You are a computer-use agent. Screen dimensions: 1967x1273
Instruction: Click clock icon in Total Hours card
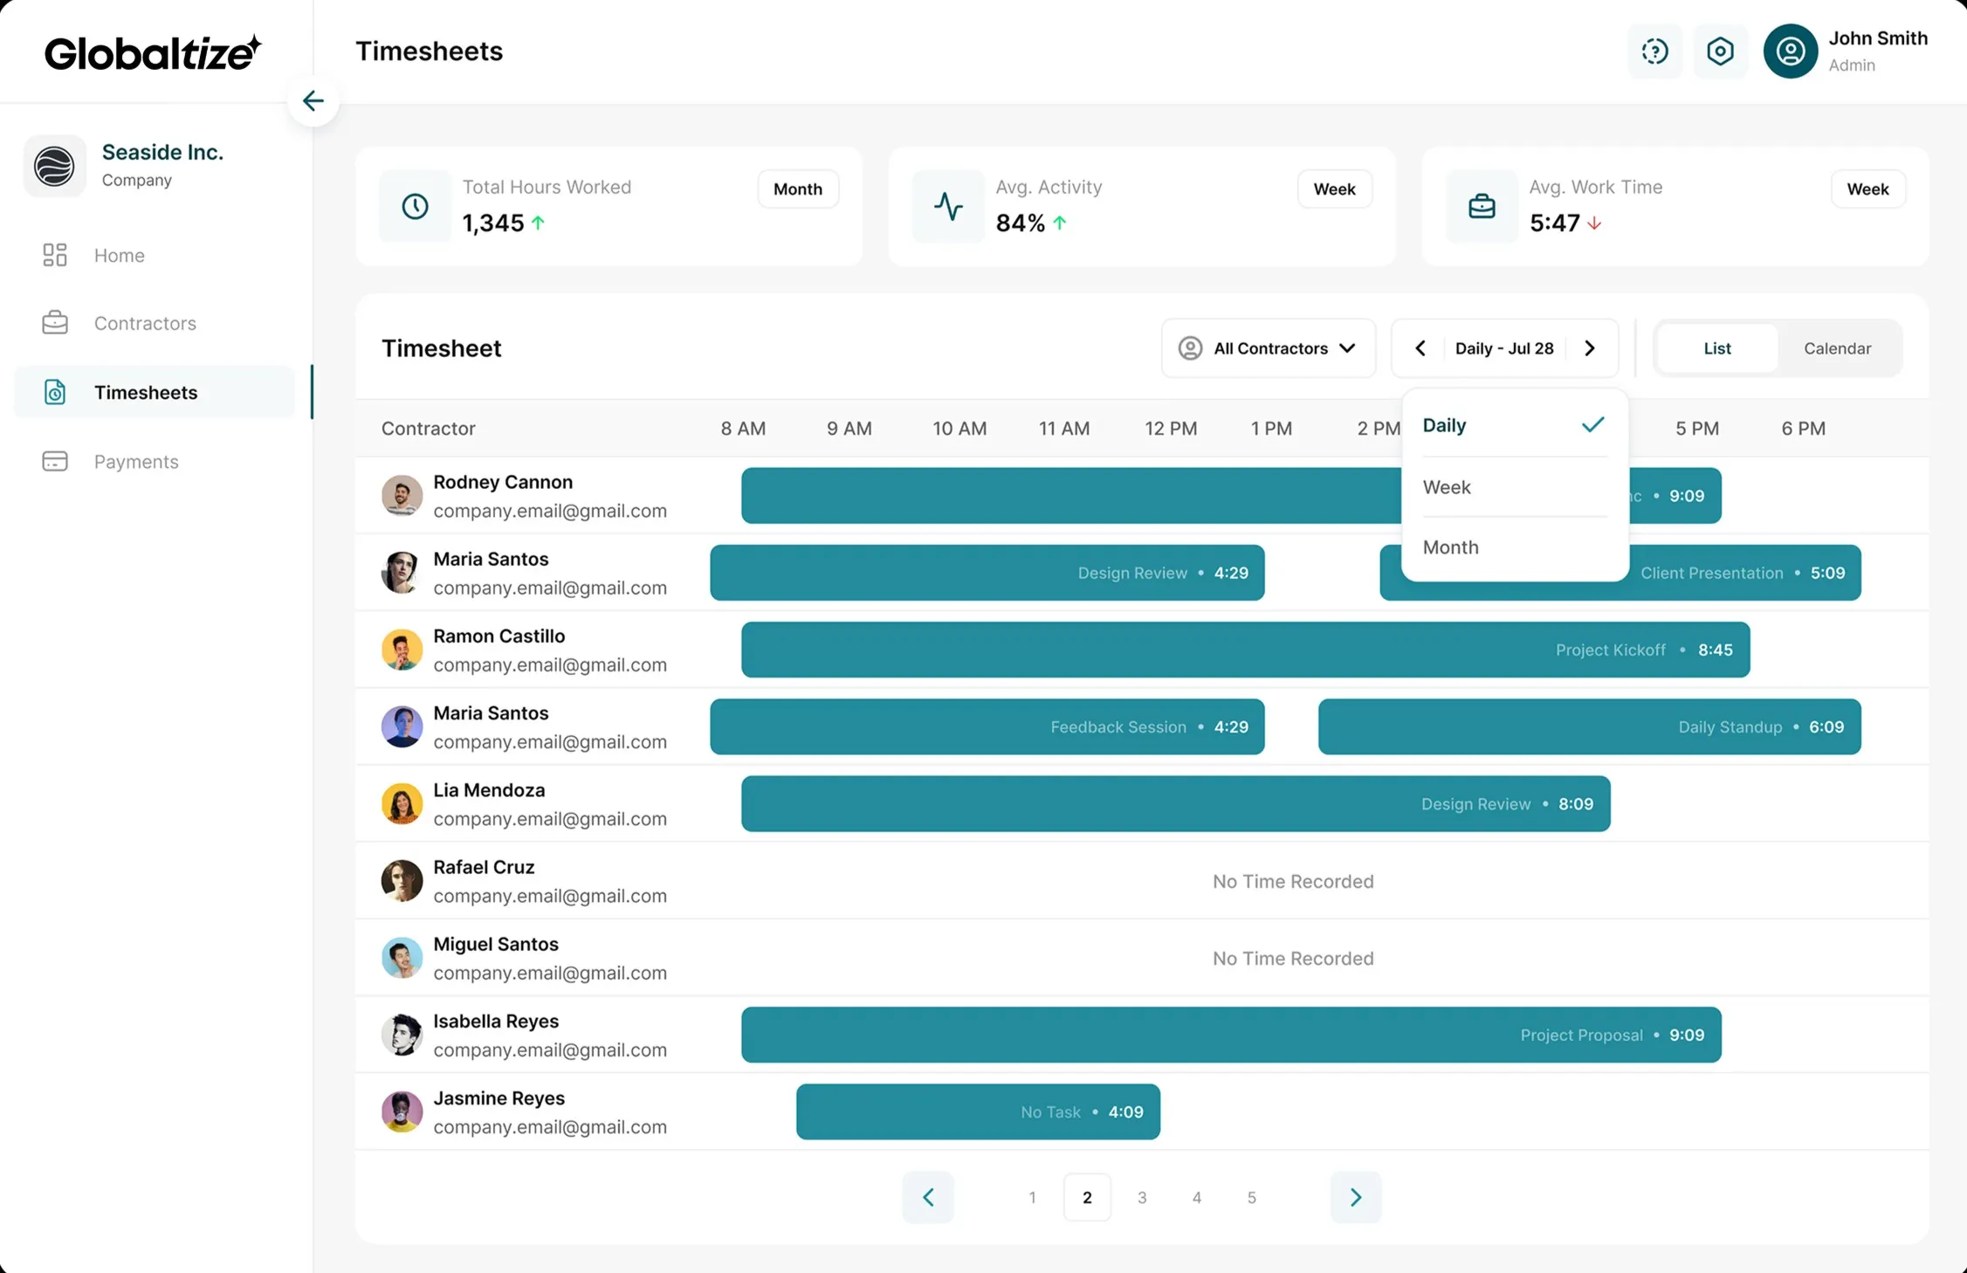pos(415,206)
